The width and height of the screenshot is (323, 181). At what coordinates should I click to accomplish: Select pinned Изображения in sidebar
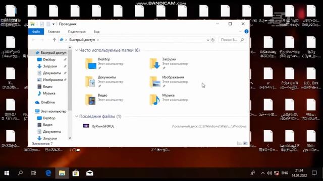click(52, 80)
